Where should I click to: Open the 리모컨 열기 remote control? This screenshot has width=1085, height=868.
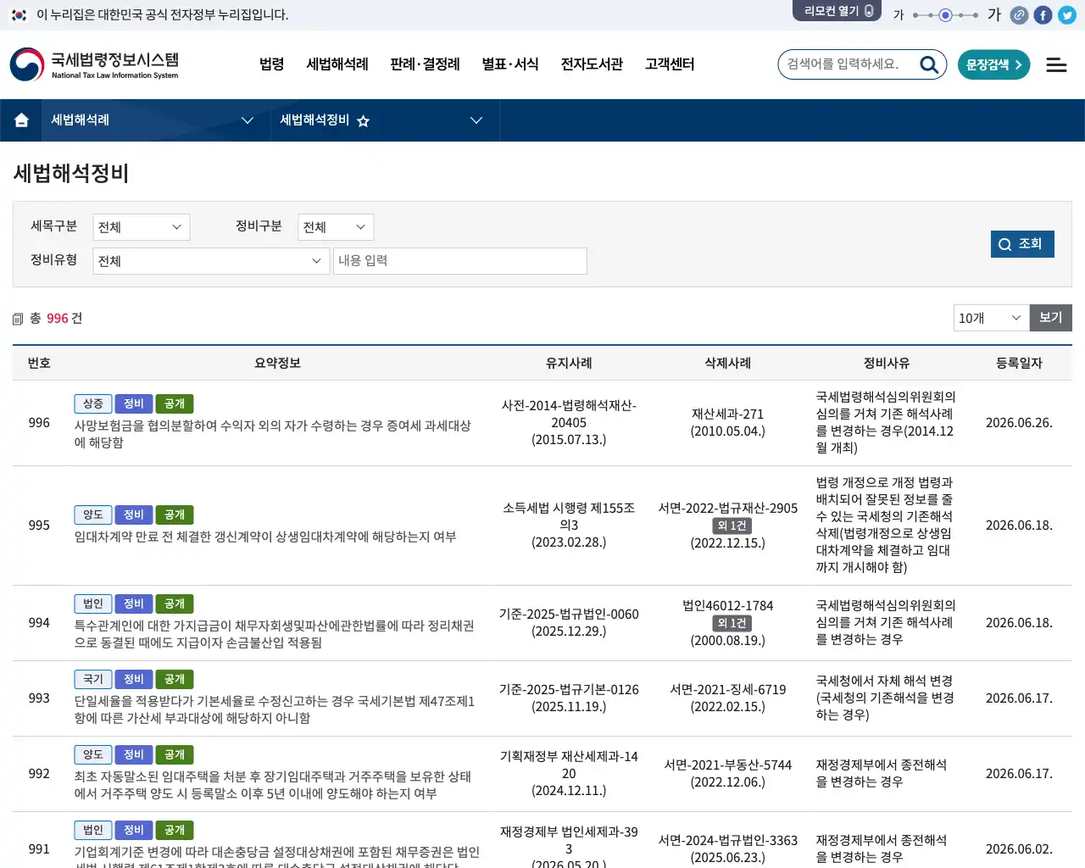[837, 10]
